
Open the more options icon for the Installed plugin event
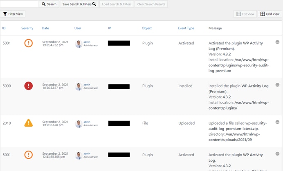pos(277,85)
